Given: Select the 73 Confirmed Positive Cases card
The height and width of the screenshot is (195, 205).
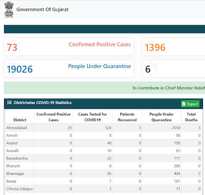Looking at the screenshot, I should (69, 47).
